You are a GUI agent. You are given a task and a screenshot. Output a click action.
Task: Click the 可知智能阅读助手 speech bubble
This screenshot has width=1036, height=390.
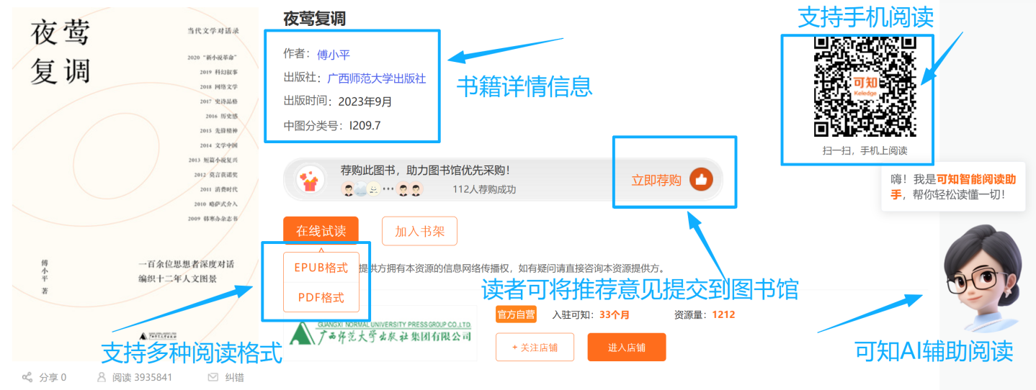tap(952, 187)
